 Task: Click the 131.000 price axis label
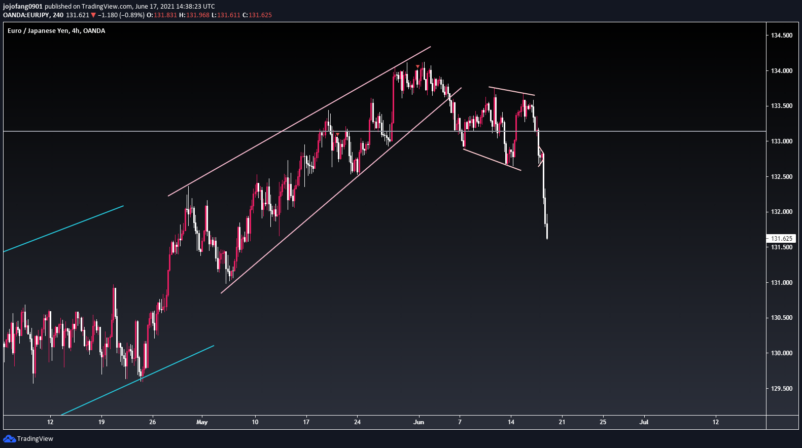[x=782, y=283]
